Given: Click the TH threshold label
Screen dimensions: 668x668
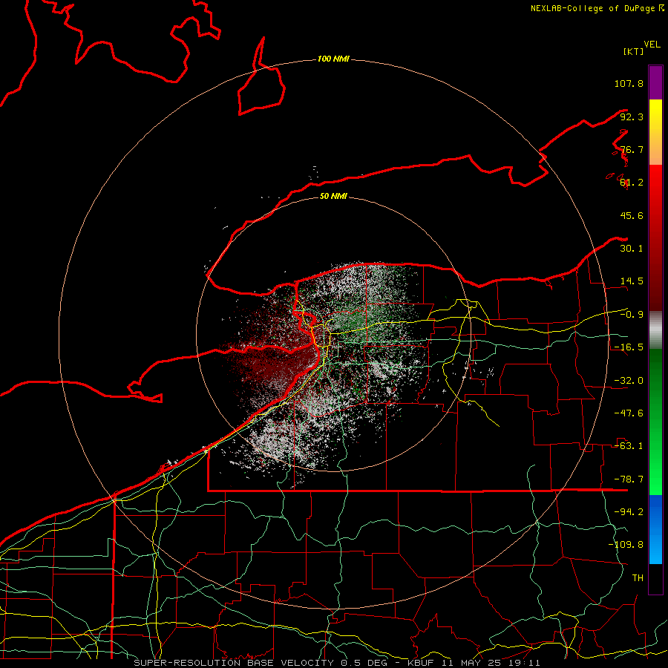Looking at the screenshot, I should [638, 578].
